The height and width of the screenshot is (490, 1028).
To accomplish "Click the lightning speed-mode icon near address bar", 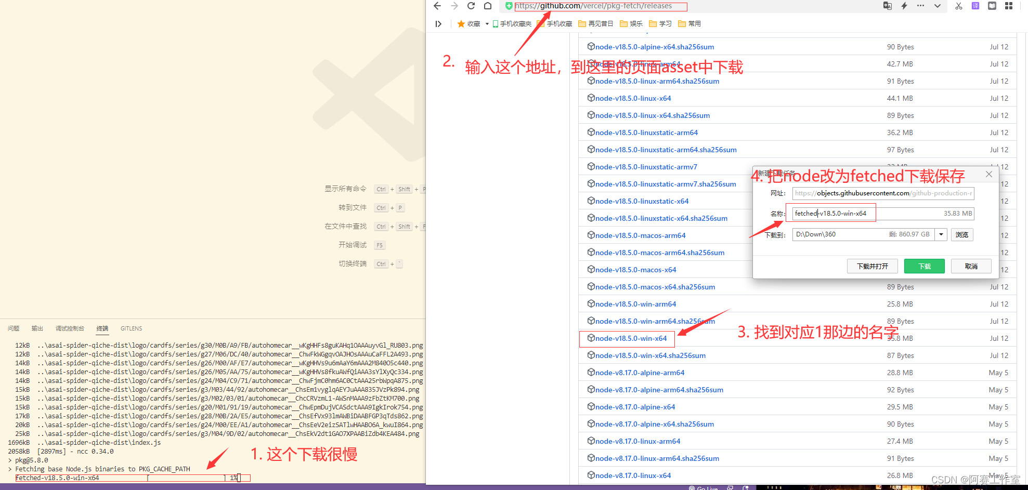I will tap(904, 6).
